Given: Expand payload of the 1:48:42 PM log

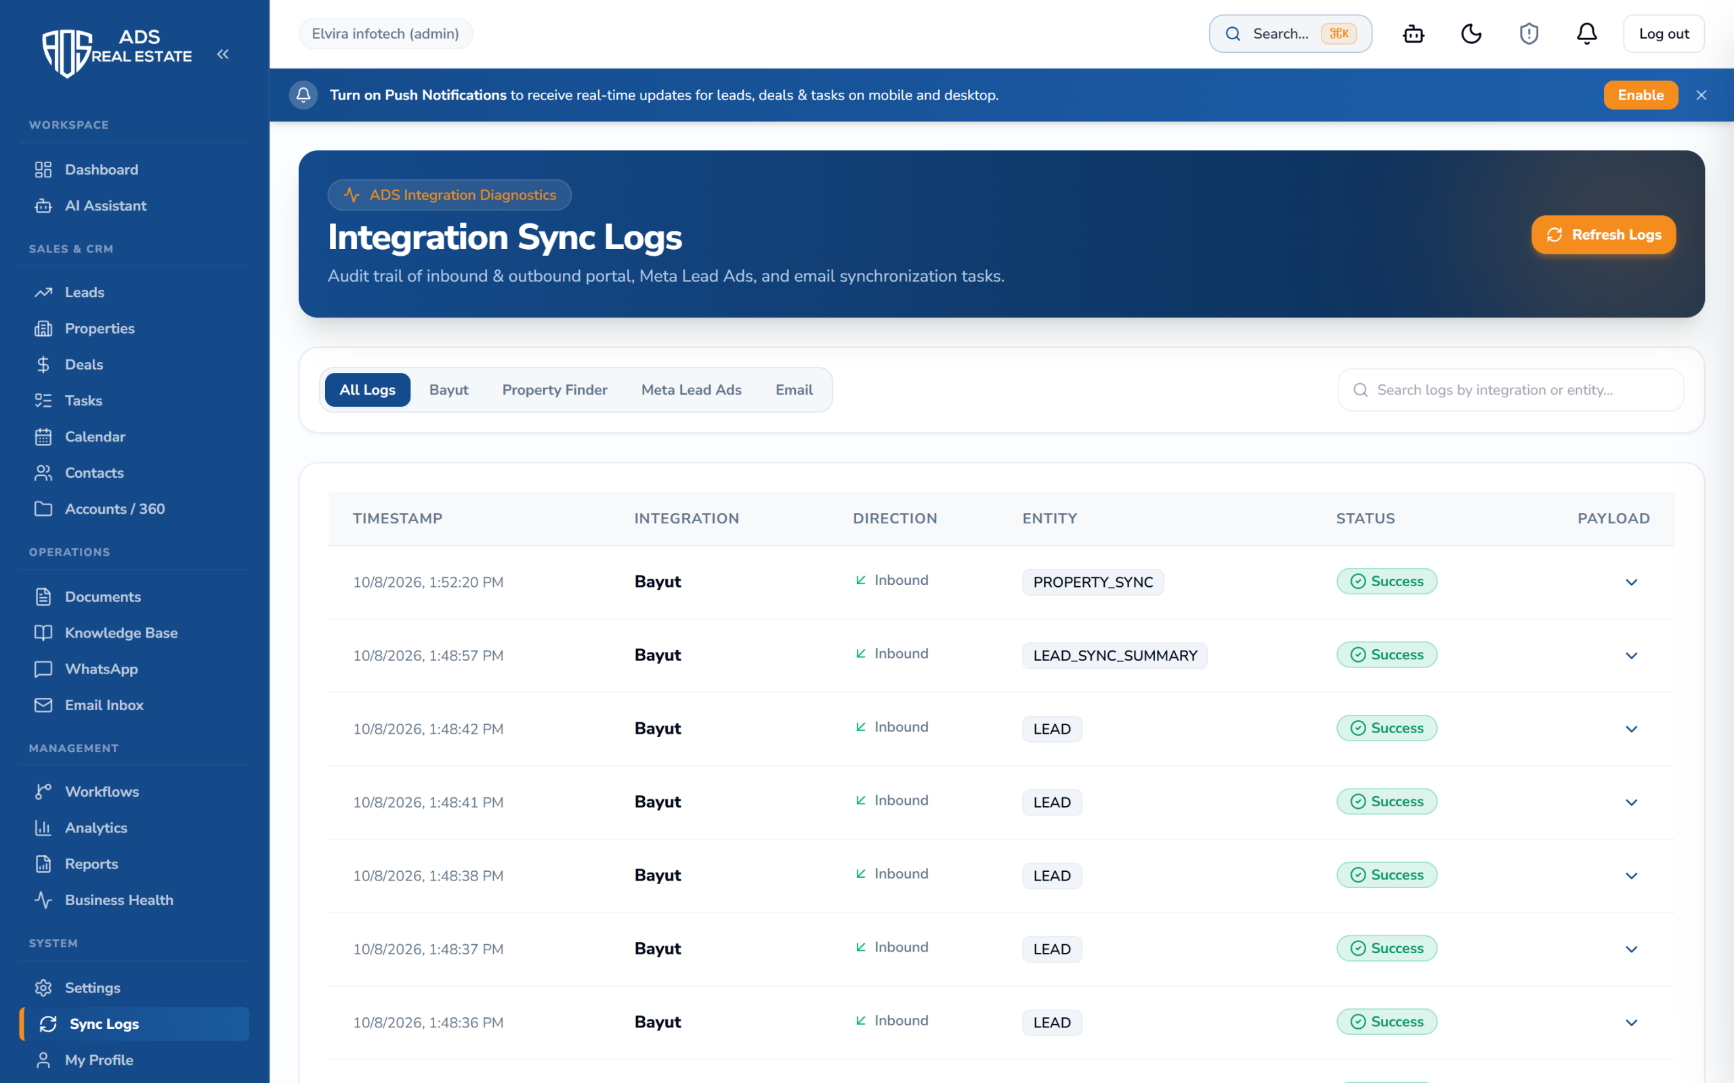Looking at the screenshot, I should tap(1631, 729).
